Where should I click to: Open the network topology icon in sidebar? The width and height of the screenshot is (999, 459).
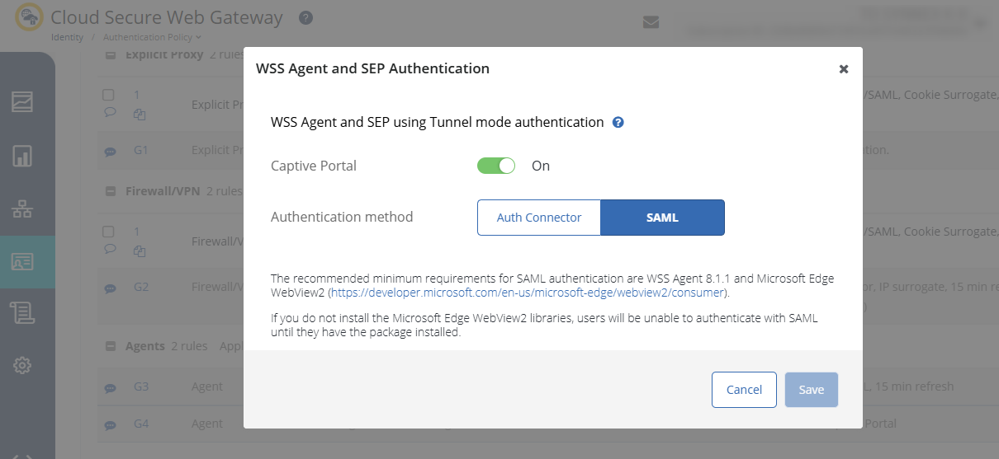(x=22, y=208)
